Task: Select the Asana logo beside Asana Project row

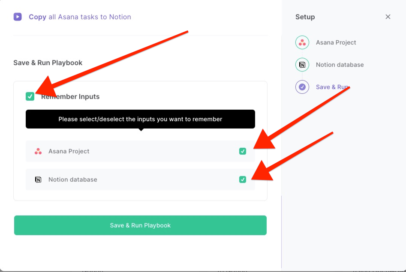Action: (x=38, y=151)
